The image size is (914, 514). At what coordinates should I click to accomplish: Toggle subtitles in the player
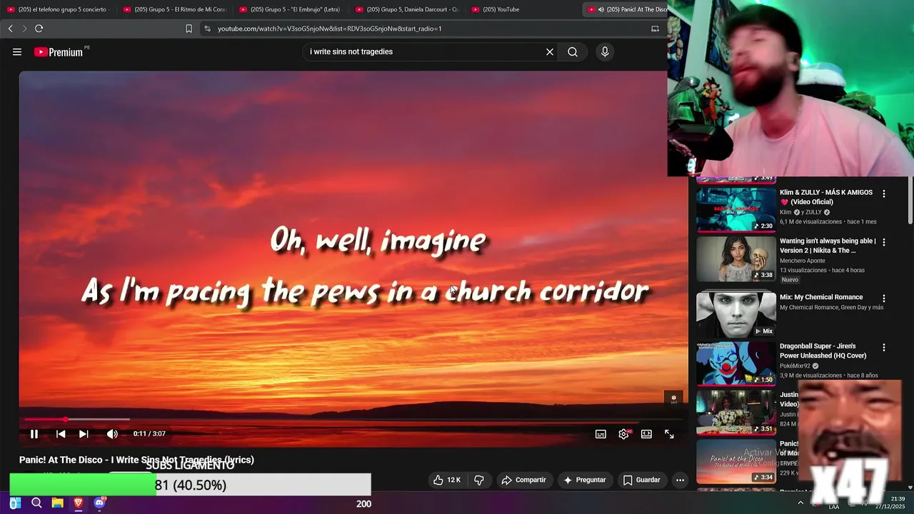click(601, 434)
